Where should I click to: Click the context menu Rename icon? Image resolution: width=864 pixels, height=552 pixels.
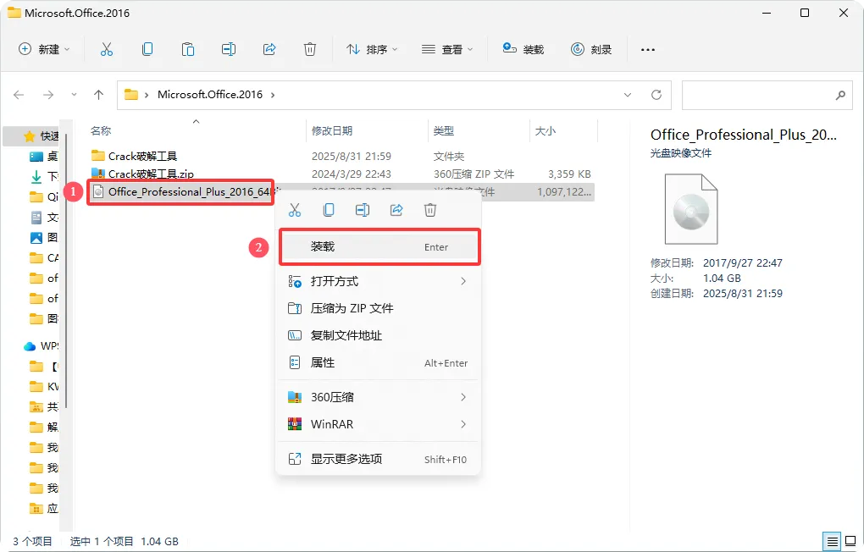tap(363, 210)
